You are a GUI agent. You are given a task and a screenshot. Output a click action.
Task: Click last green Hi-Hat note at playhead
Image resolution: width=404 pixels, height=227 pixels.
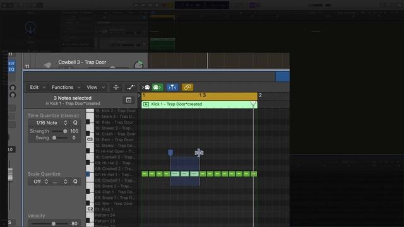click(254, 174)
